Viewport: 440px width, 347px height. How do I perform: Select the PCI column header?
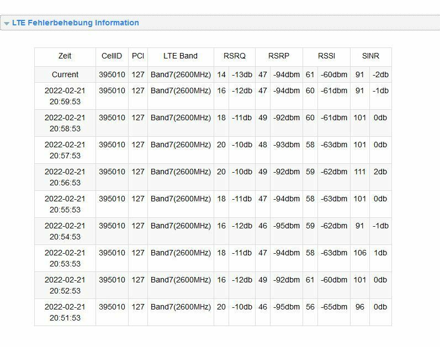coord(138,56)
